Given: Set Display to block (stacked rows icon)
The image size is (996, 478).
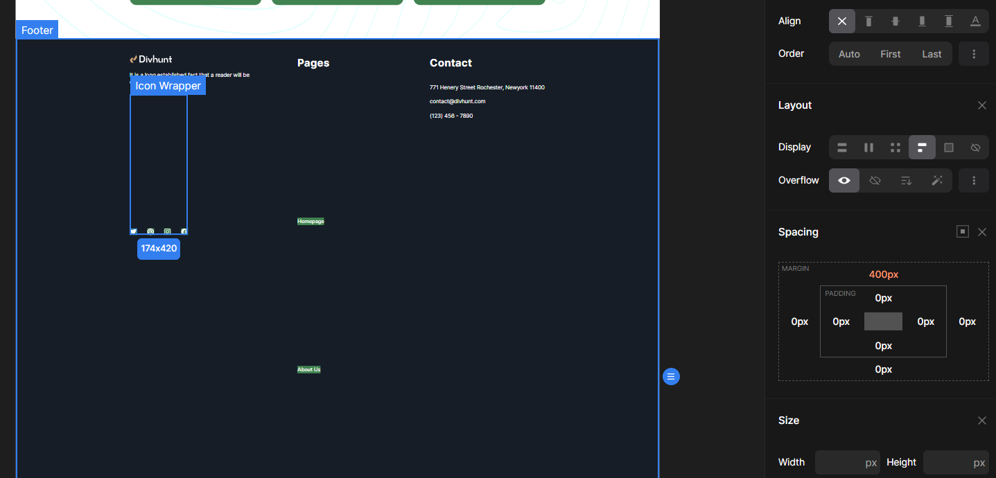Looking at the screenshot, I should click(842, 148).
